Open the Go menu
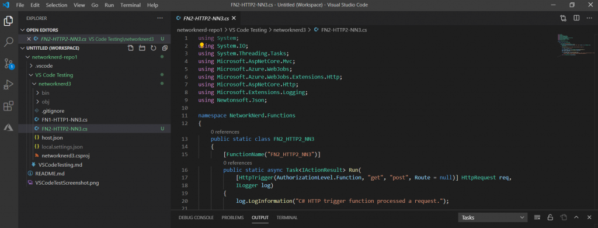Viewport: 598px width, 228px height. (95, 5)
